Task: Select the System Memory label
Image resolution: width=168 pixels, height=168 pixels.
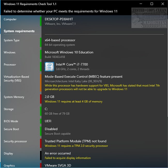Action: click(14, 97)
